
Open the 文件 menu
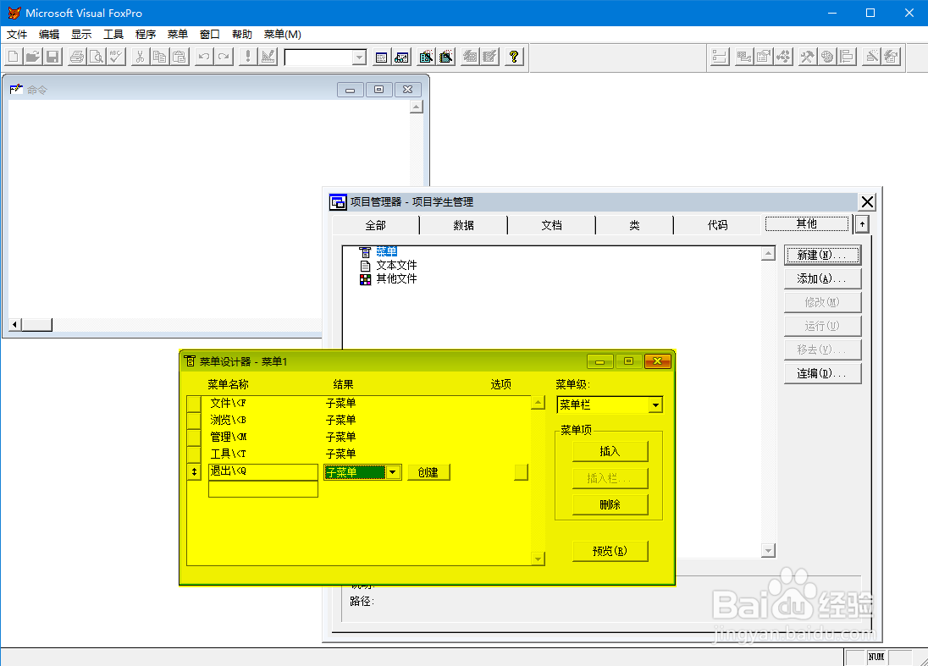(x=17, y=35)
